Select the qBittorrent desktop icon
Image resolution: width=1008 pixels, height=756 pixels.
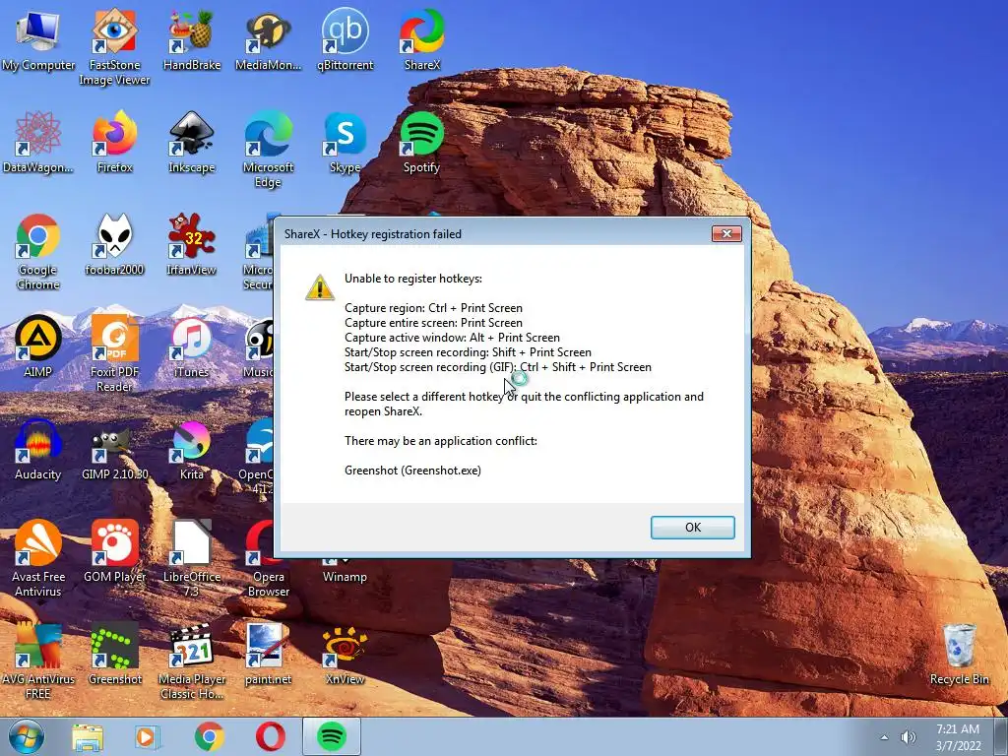click(346, 41)
